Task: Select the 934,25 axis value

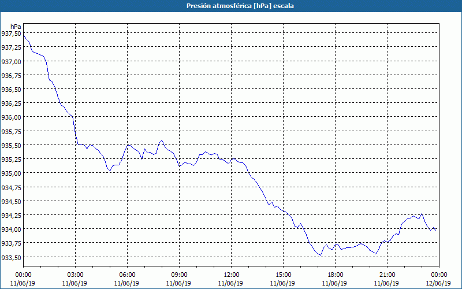Action: 12,215
